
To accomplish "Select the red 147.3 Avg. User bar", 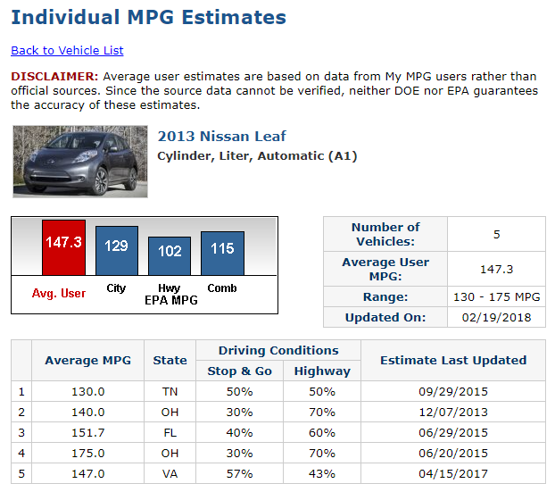I will point(63,247).
